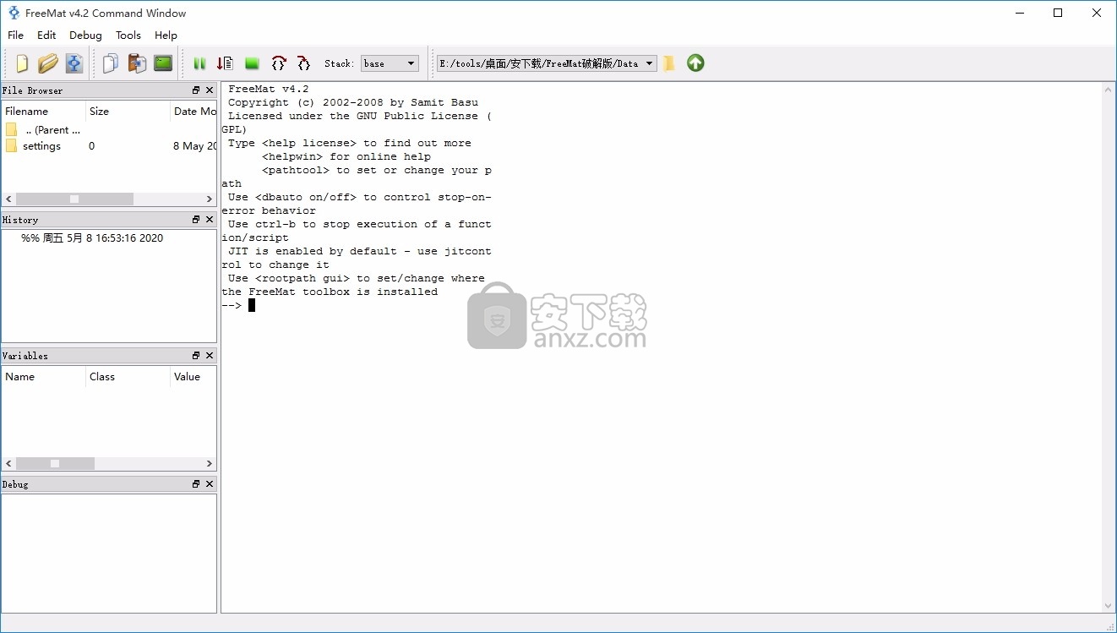Sort Variables by Value column
Viewport: 1117px width, 633px height.
tap(193, 377)
